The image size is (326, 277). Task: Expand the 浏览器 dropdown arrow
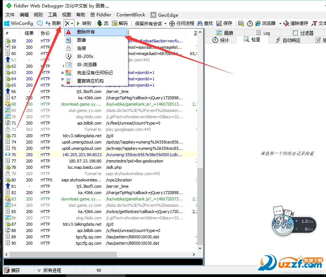(280, 23)
